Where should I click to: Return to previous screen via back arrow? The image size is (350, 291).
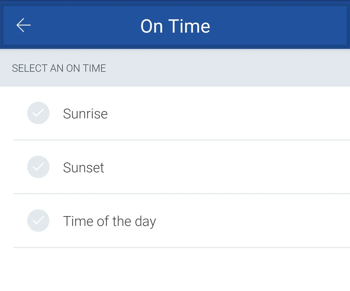[23, 26]
